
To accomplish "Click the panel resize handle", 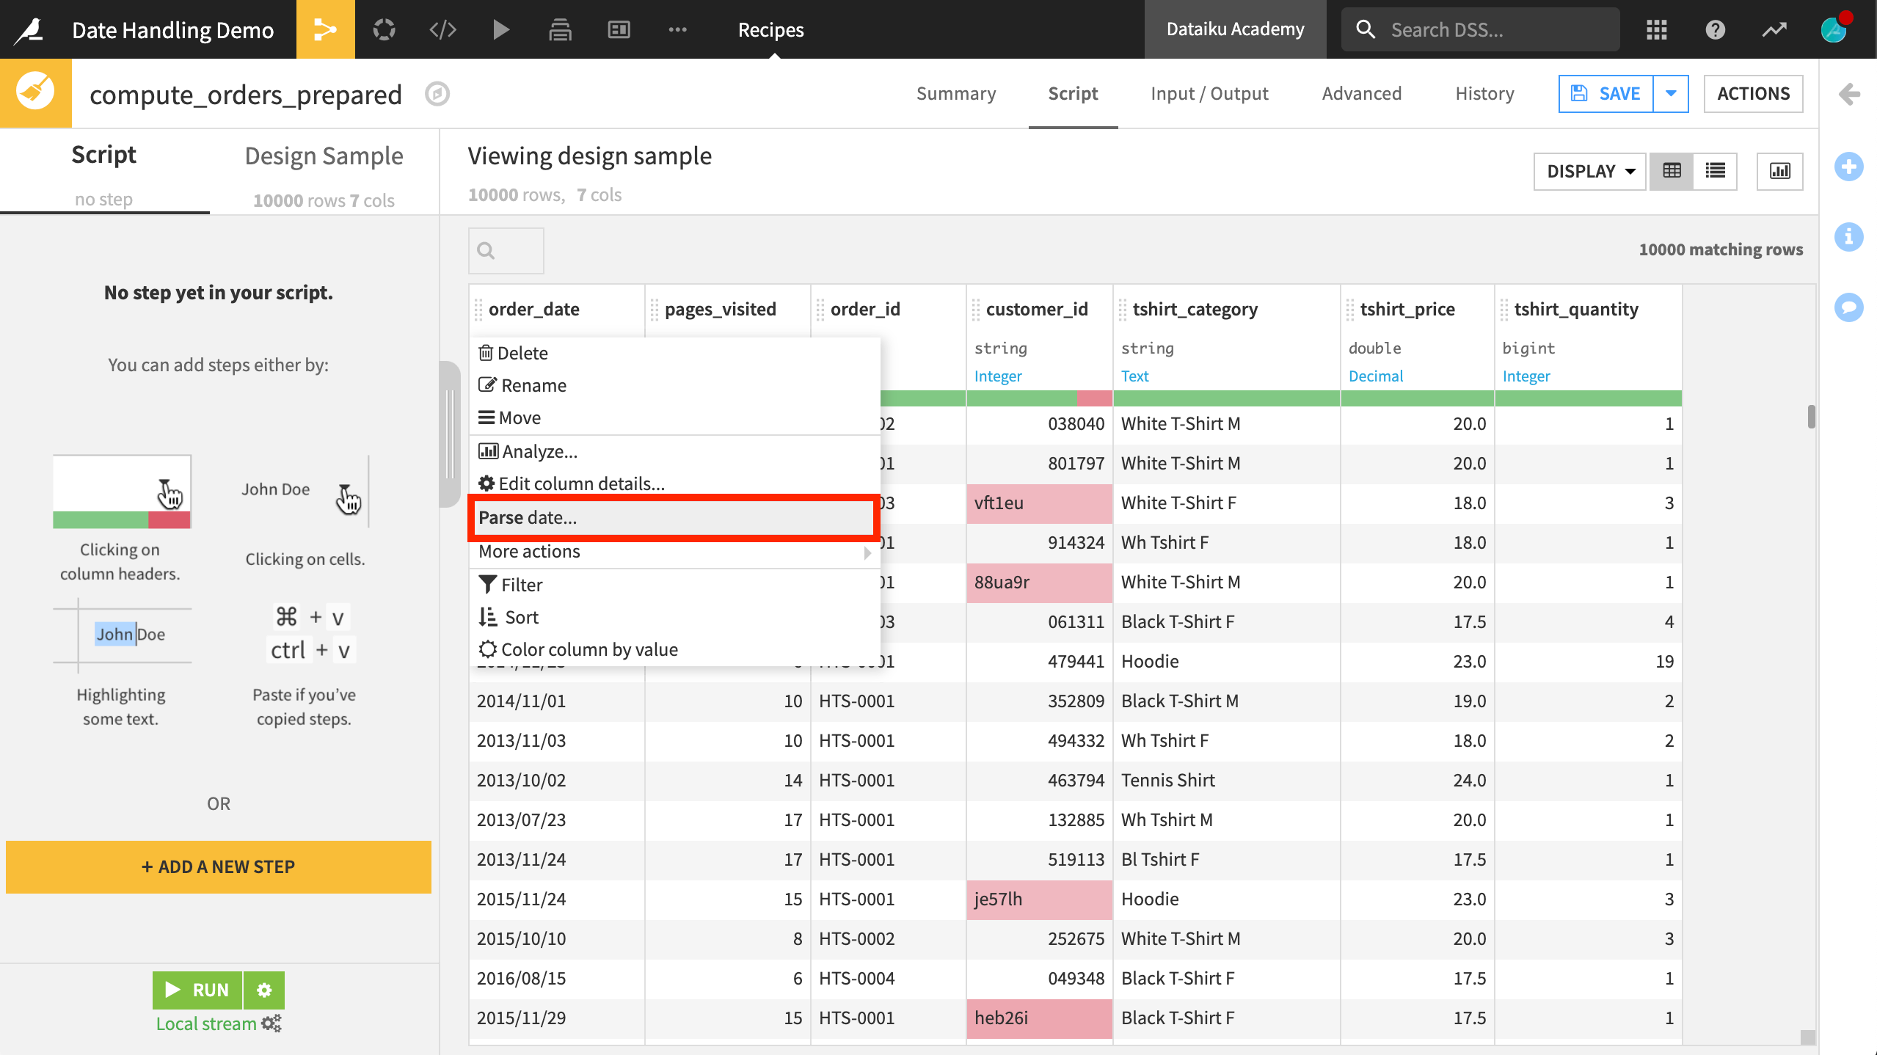I will tap(449, 434).
